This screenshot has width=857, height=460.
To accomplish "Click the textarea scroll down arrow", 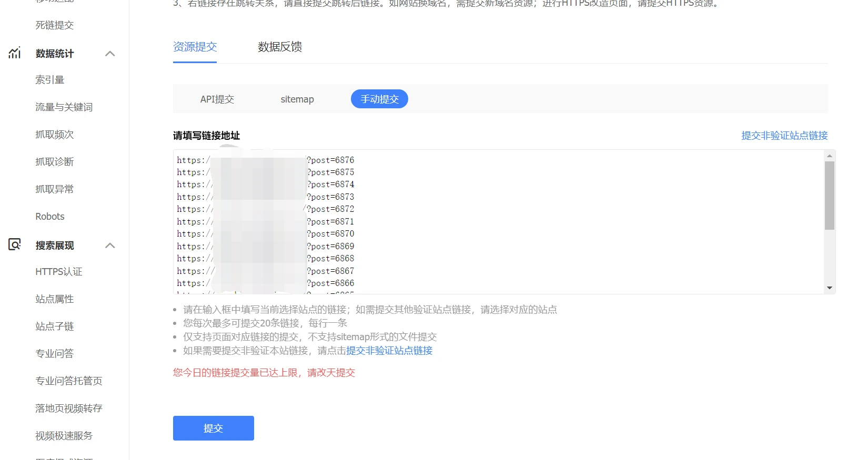I will 830,288.
